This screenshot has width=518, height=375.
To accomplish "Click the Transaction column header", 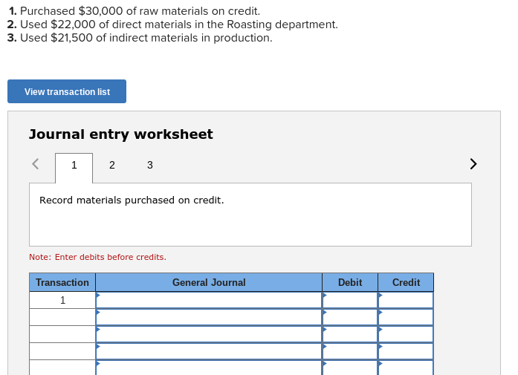I will tap(62, 282).
